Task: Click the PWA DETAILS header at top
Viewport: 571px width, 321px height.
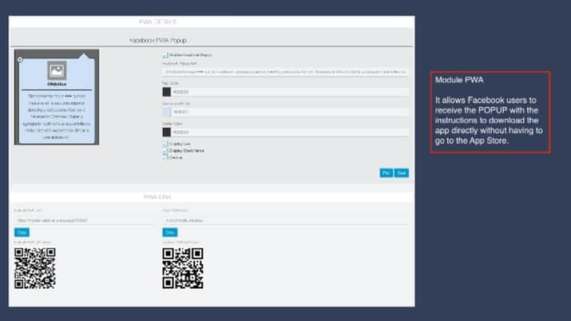Action: [157, 22]
